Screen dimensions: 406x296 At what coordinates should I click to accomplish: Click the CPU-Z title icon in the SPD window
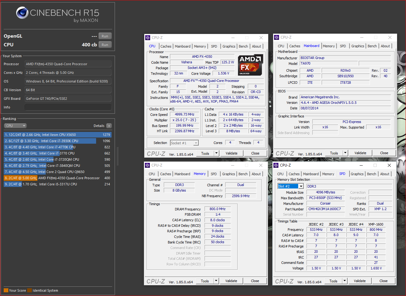click(x=276, y=165)
